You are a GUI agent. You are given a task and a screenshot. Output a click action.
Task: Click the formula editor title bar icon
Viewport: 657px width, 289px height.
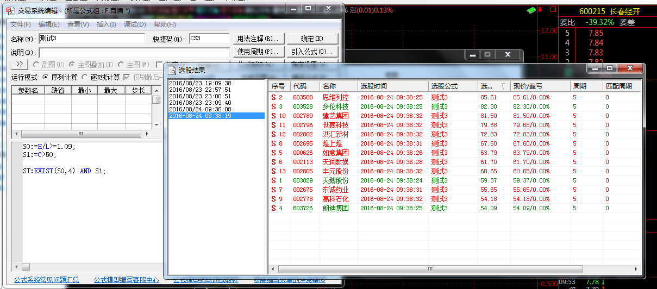[10, 10]
